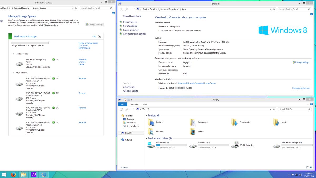Select Local Disk (D:) drive
This screenshot has height=178, width=316.
209,145
